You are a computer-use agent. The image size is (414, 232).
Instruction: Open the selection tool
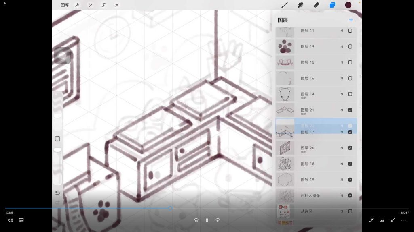103,5
